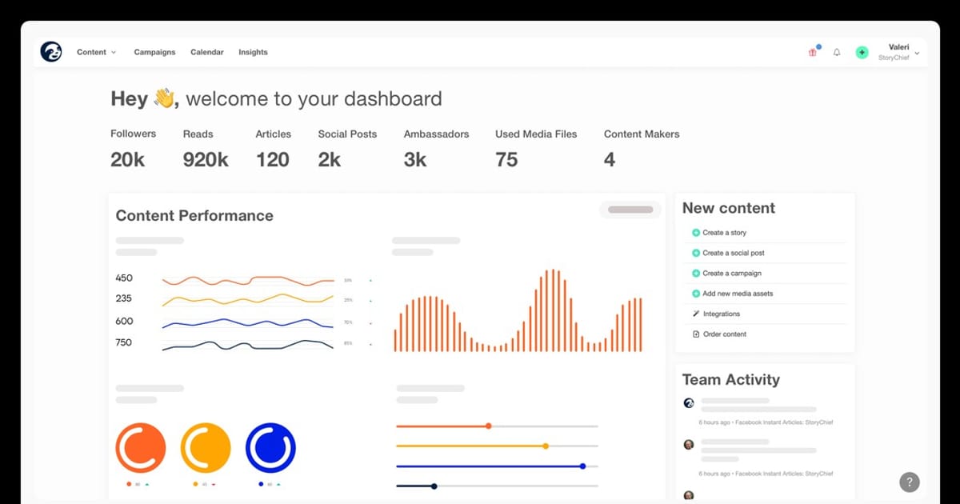Select the Create a story link
The width and height of the screenshot is (960, 504).
725,233
